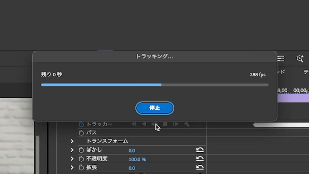Viewport: 309px width, 174px height.
Task: Click the 288 fps readout
Action: [x=257, y=75]
